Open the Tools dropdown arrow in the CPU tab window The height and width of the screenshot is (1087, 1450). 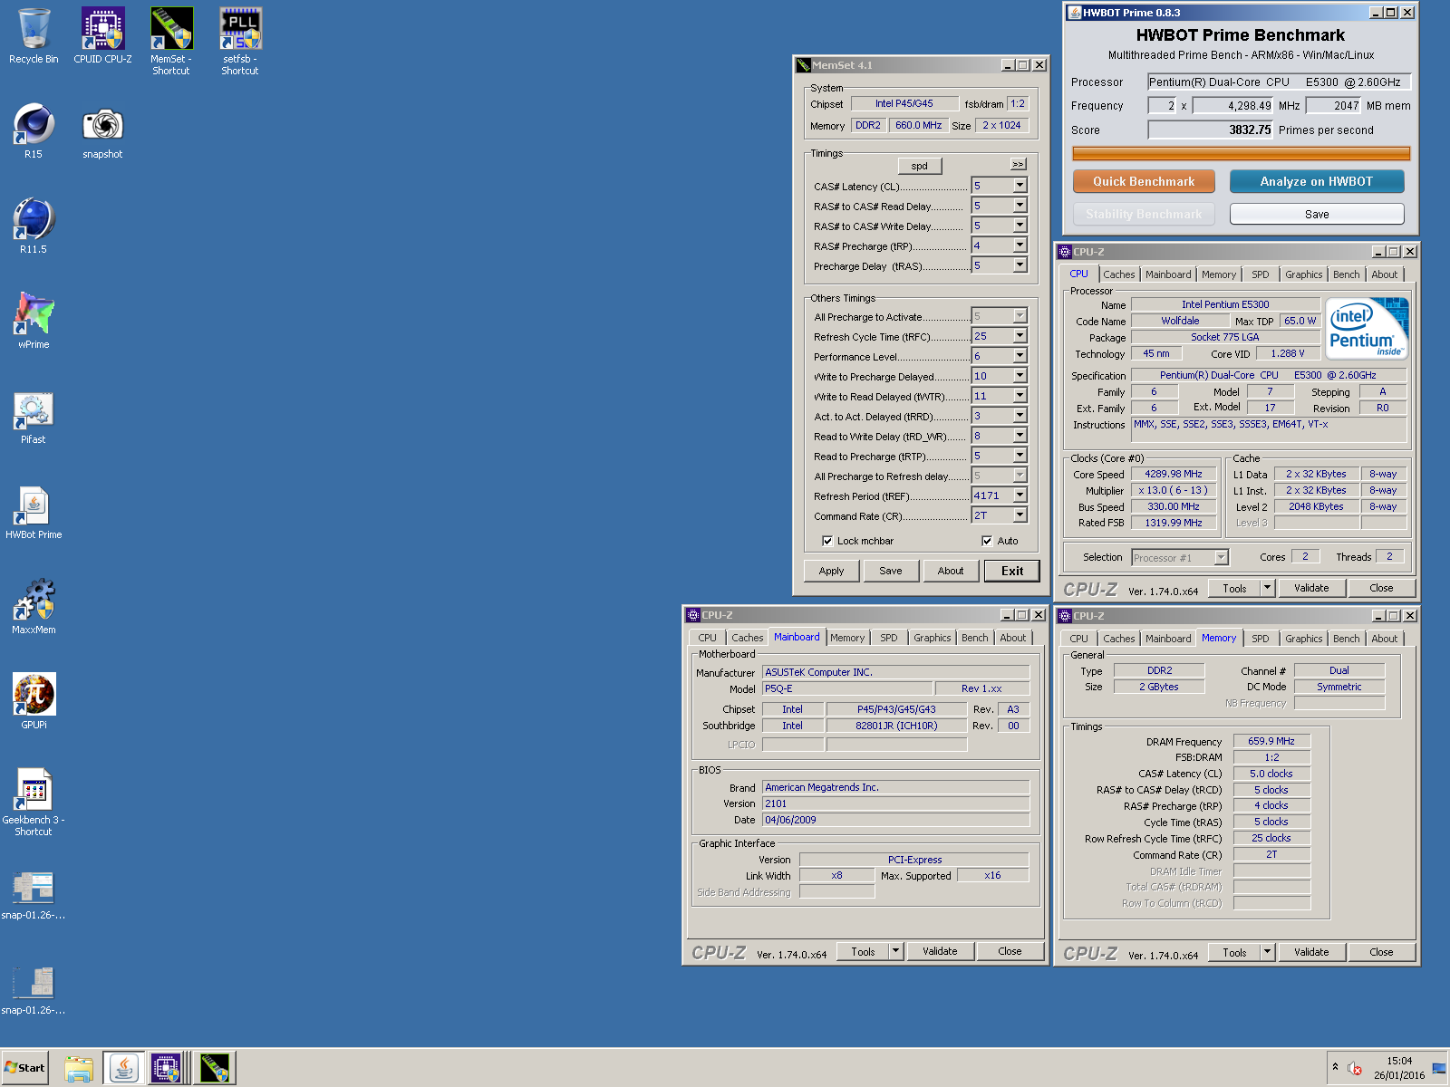[1268, 588]
